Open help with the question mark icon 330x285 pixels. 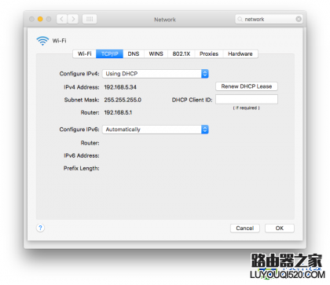(40, 228)
